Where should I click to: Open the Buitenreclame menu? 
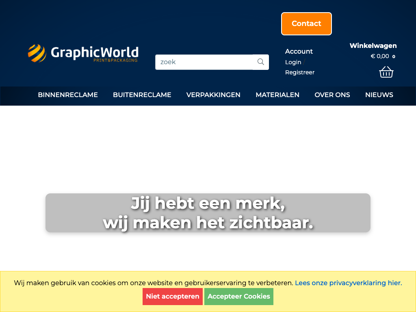click(x=142, y=95)
